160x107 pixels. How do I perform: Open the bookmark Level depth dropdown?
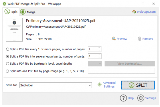[x=95, y=64]
